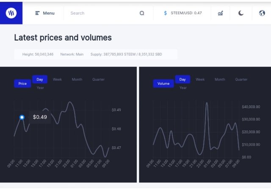Screen dimensions: 271x194
Task: Click the Price chart button
Action: click(x=22, y=84)
